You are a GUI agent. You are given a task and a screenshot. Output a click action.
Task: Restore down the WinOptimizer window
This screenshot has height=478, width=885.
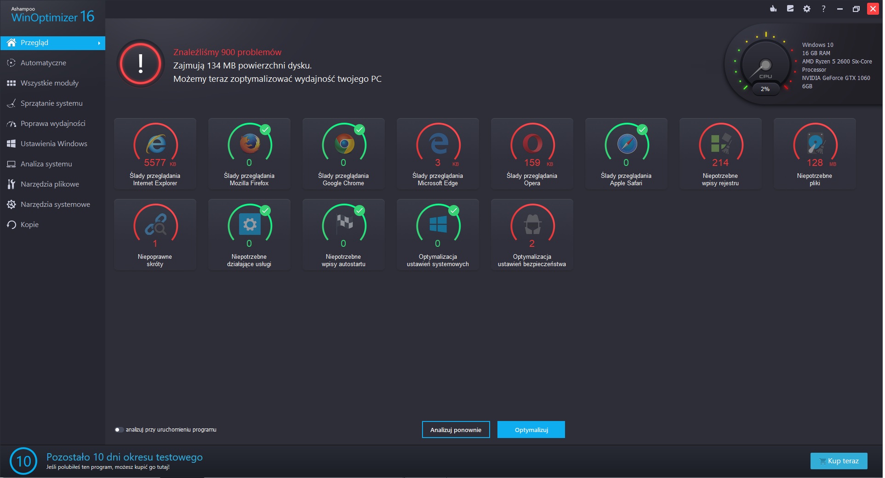coord(856,9)
